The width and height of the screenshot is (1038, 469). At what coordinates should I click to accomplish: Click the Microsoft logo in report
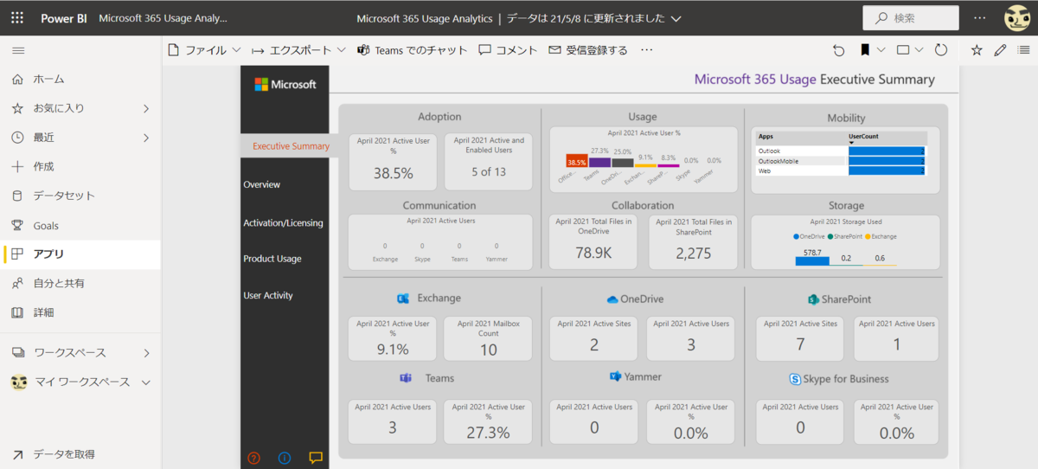pyautogui.click(x=285, y=85)
